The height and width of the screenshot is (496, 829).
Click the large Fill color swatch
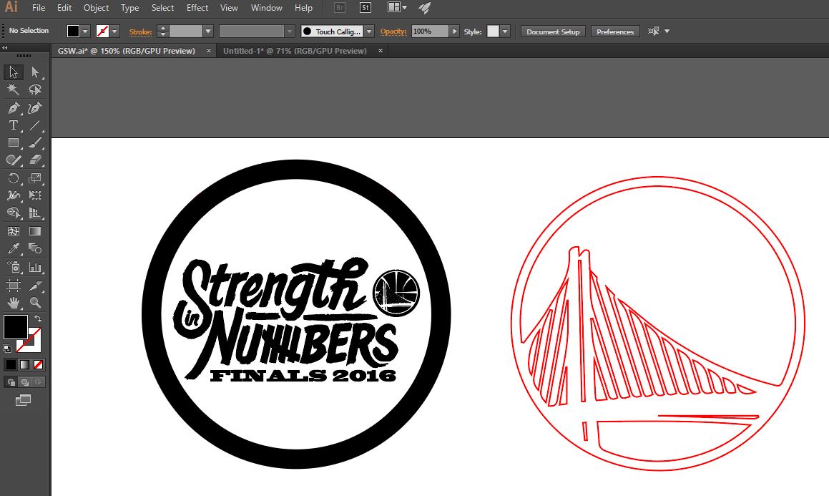pos(15,327)
